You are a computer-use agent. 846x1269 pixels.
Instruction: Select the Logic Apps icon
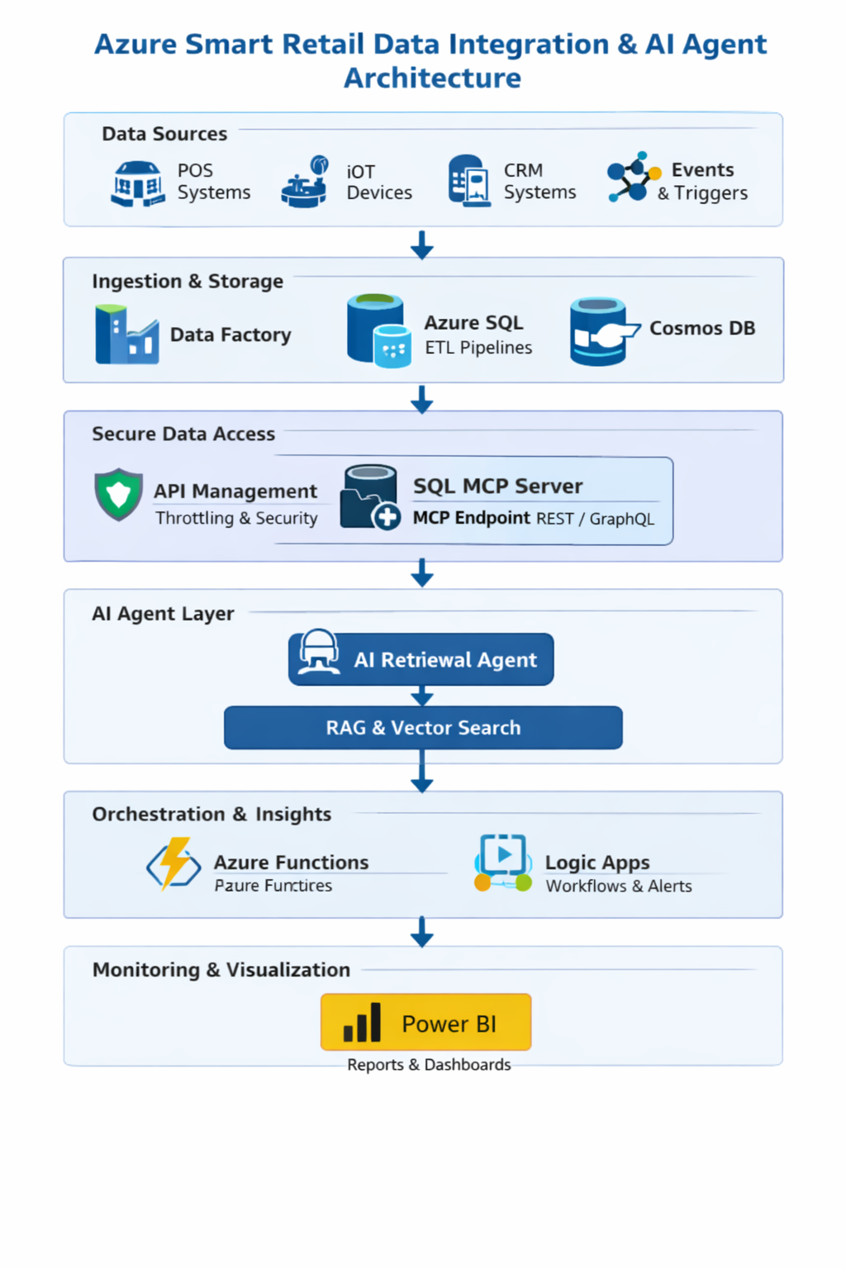click(x=503, y=863)
